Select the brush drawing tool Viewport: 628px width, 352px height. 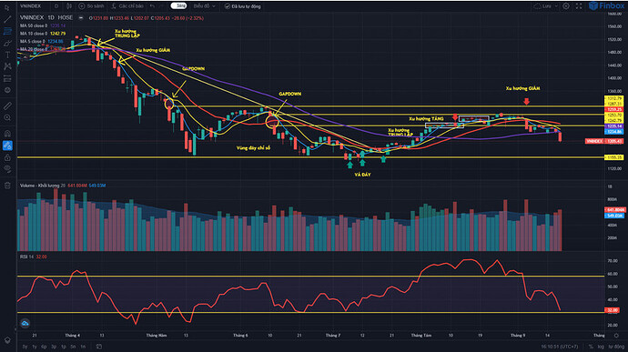7,44
